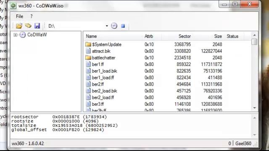Click sector value 2334518
The width and height of the screenshot is (269, 151).
click(x=182, y=58)
